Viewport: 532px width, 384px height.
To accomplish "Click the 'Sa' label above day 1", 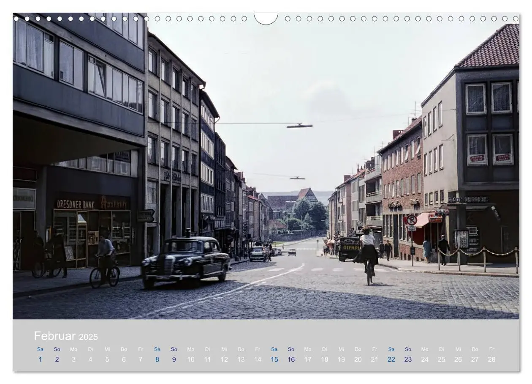I will 40,349.
